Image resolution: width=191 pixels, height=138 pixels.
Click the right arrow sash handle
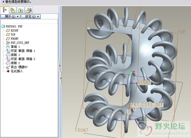click(61, 78)
